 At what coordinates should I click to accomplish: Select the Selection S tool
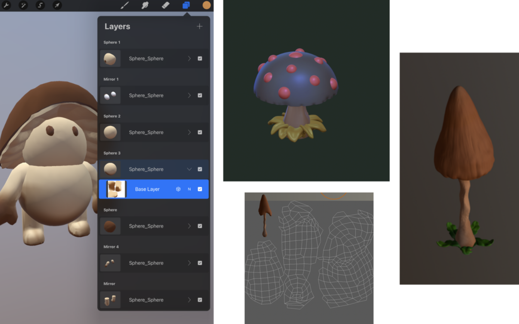pos(40,5)
